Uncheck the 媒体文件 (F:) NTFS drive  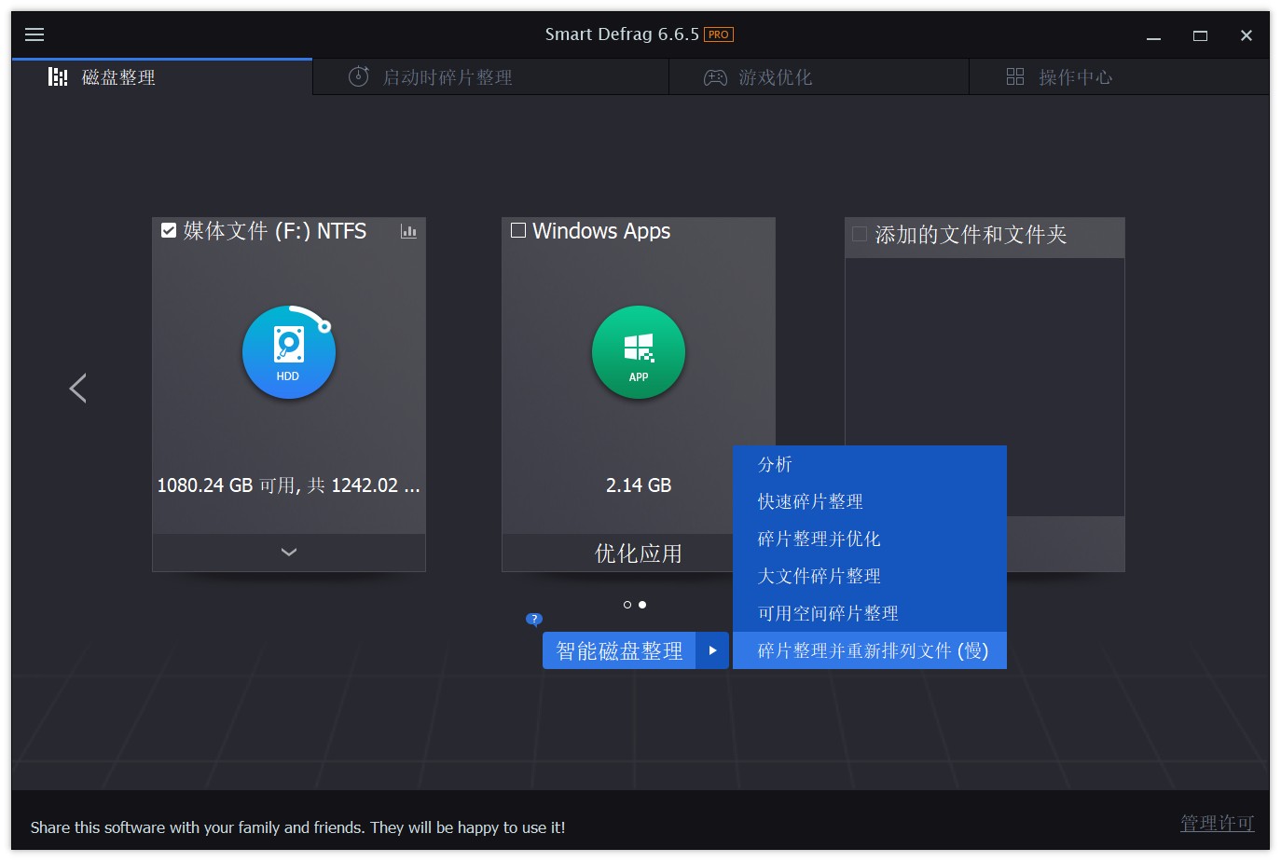[x=169, y=230]
